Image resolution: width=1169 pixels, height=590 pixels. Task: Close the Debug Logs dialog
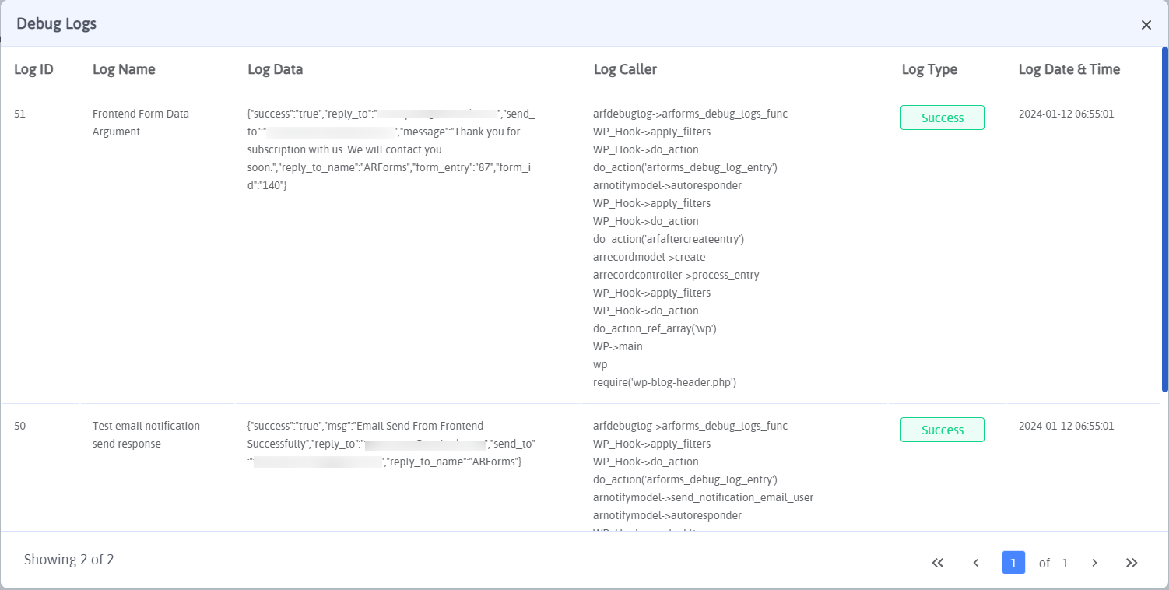point(1146,24)
